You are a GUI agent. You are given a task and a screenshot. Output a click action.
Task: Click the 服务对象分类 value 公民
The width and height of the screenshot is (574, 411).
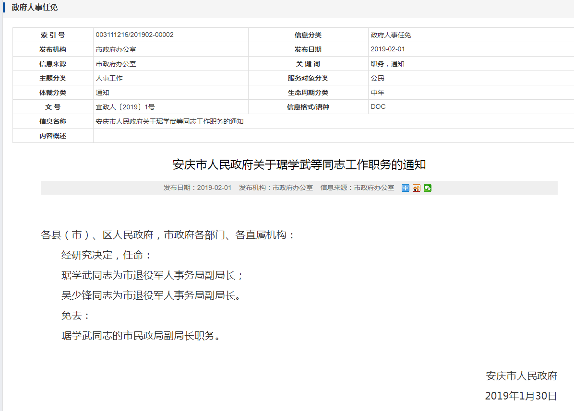377,78
